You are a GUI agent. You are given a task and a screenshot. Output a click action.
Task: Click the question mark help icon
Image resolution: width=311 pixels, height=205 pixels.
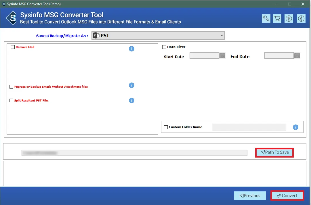point(289,18)
